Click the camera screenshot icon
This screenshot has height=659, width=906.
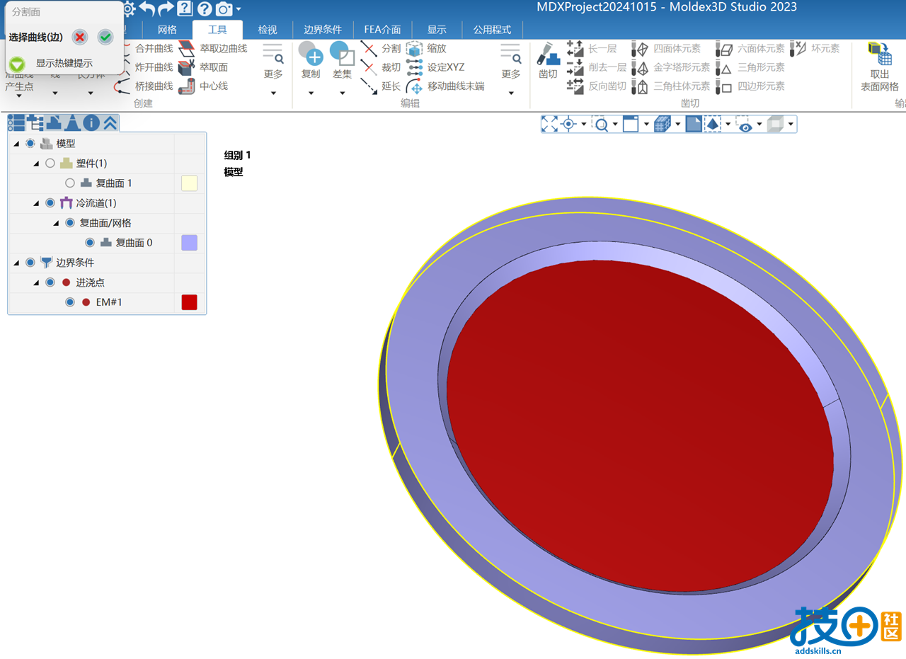click(224, 8)
